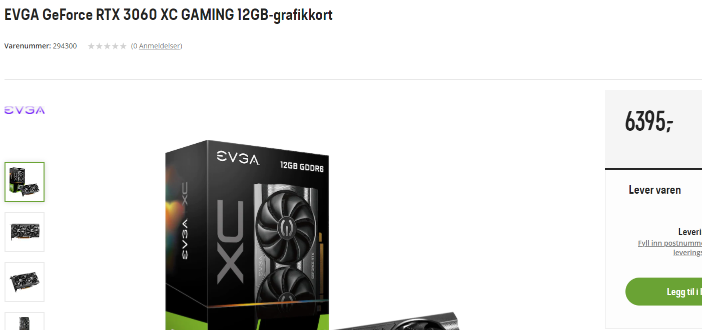The image size is (702, 330).
Task: Select the Varenummer 294300 text
Action: pyautogui.click(x=41, y=46)
